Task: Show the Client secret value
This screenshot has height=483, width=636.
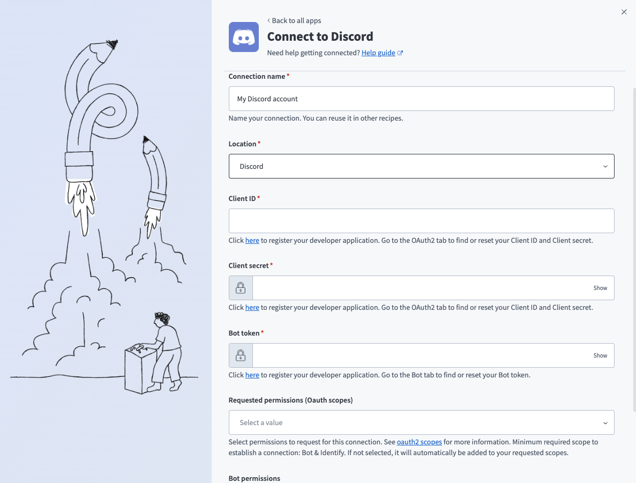Action: (600, 288)
